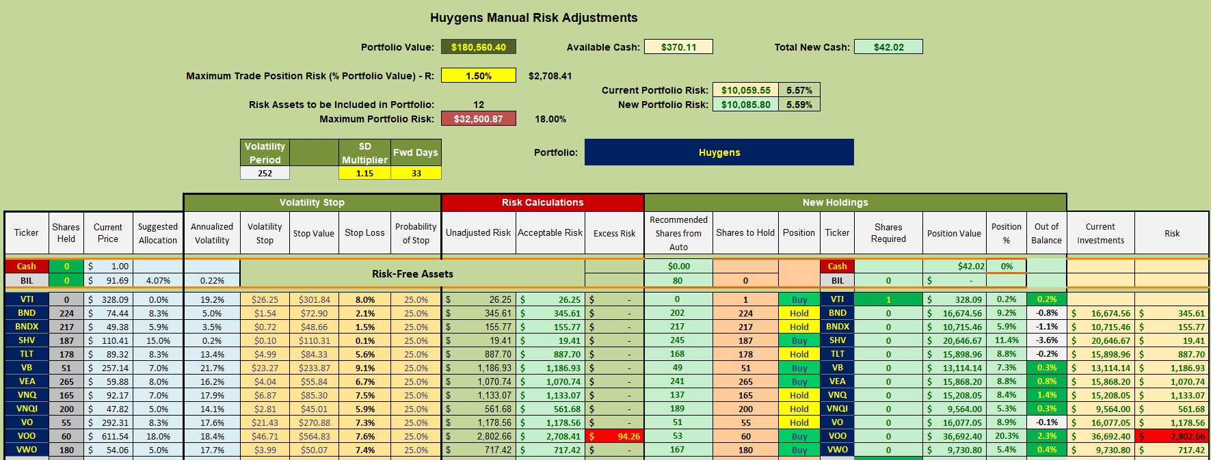Select the VNQ stop loss 7.5%

coord(364,395)
